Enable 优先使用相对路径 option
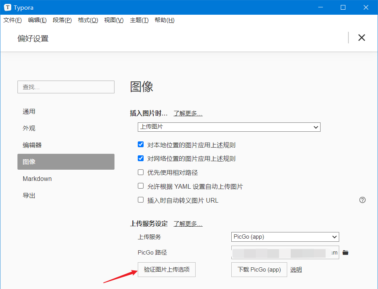Image resolution: width=378 pixels, height=289 pixels. 140,172
